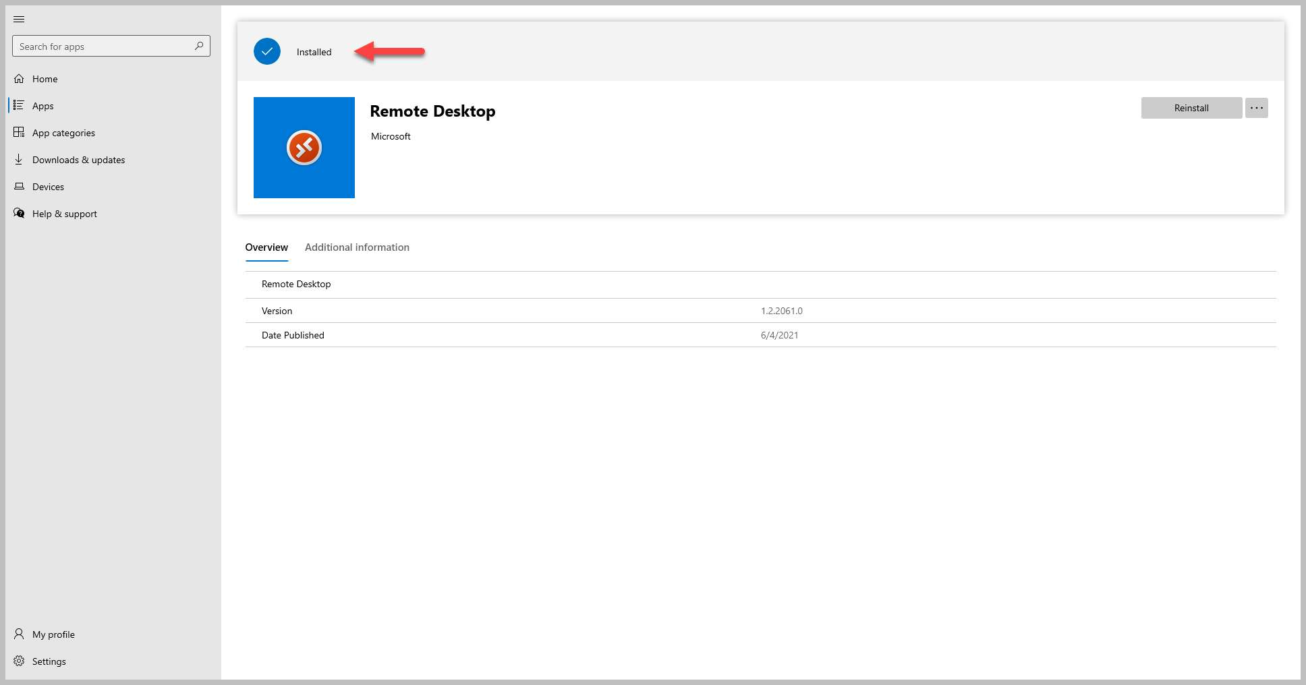Click the Installed status text
The height and width of the screenshot is (685, 1306).
[314, 52]
